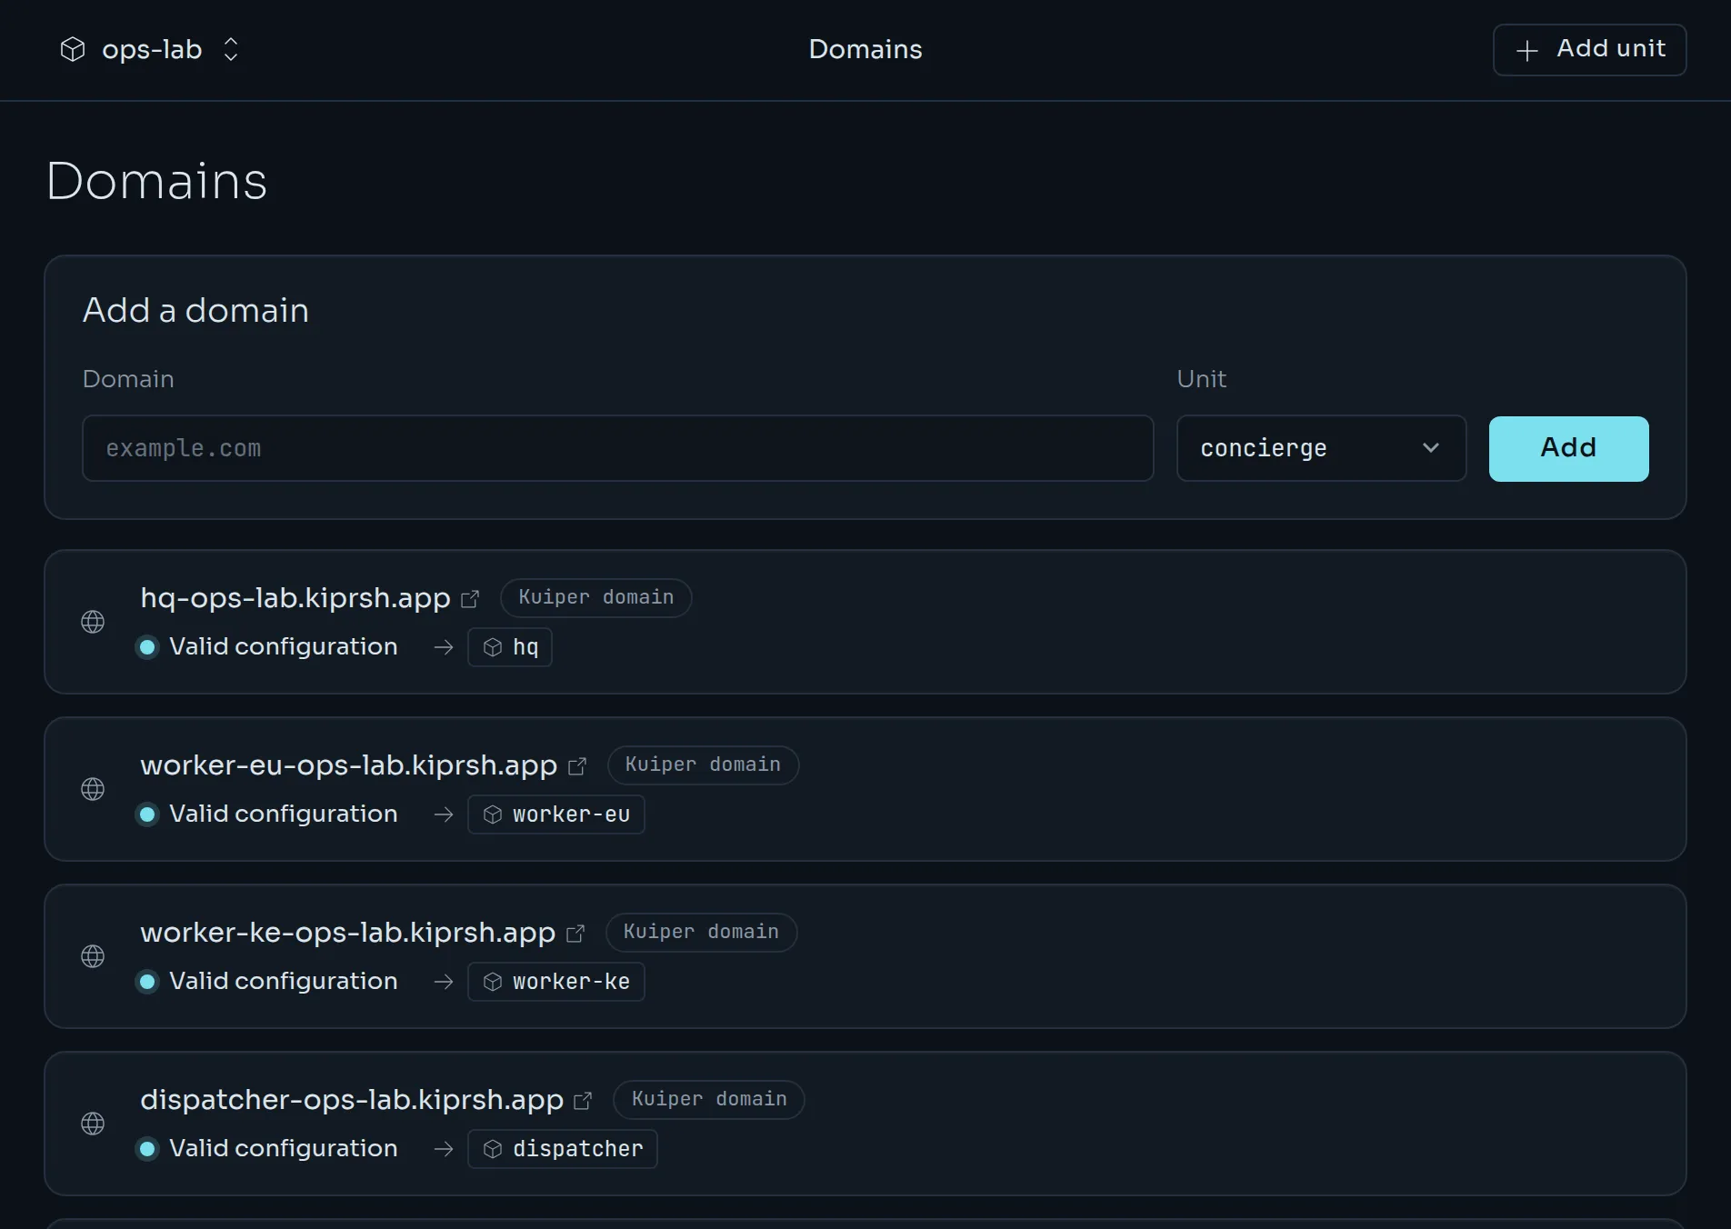Click the ops-lab cube icon
1731x1229 pixels.
pyautogui.click(x=73, y=49)
